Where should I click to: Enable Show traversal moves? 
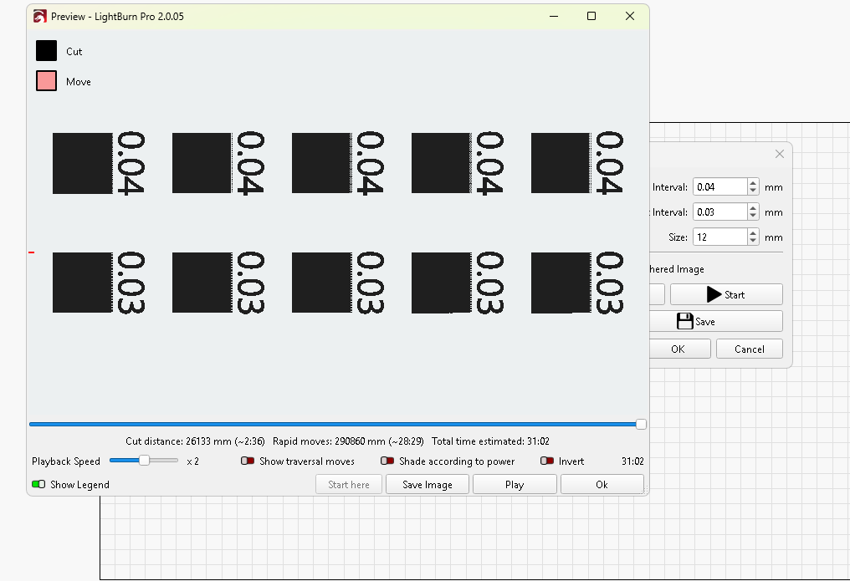[248, 461]
